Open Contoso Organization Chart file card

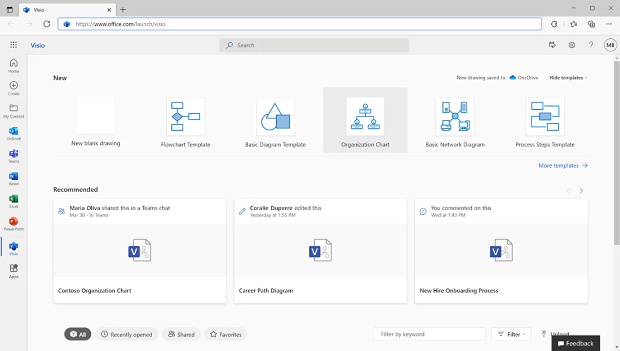click(140, 251)
